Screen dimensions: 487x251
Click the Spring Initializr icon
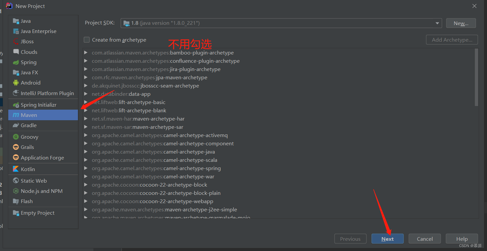[16, 105]
